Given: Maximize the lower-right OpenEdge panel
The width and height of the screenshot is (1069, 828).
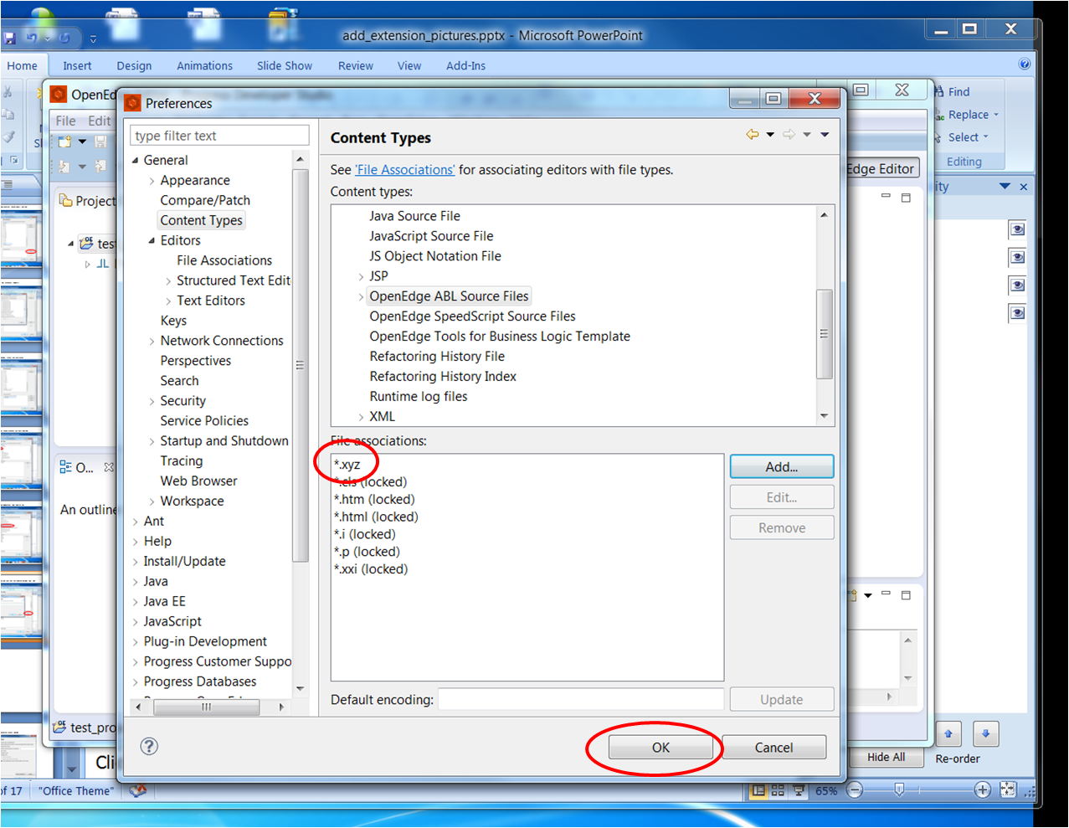Looking at the screenshot, I should point(906,595).
